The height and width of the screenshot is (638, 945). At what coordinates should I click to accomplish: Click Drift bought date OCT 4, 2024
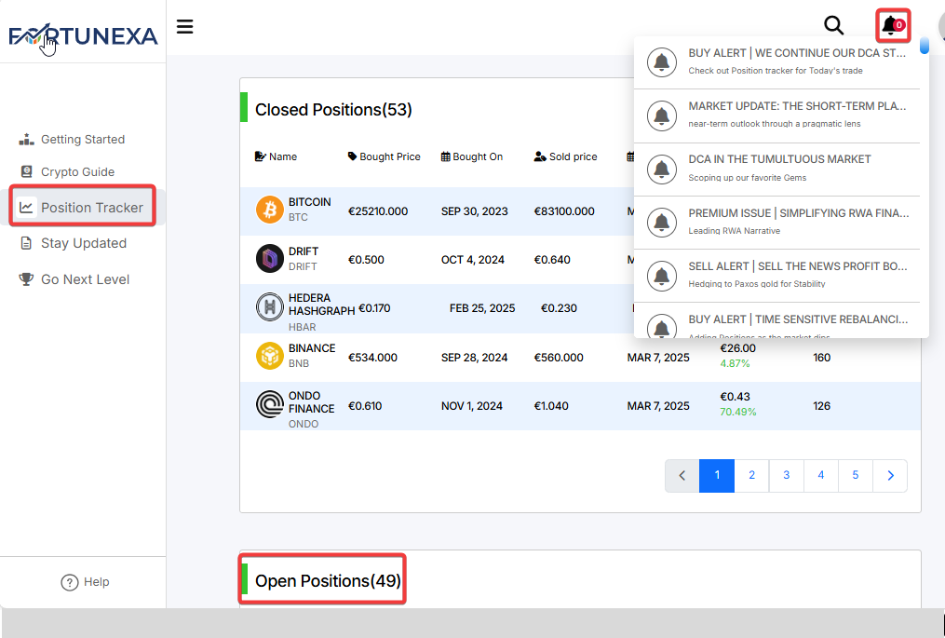473,260
